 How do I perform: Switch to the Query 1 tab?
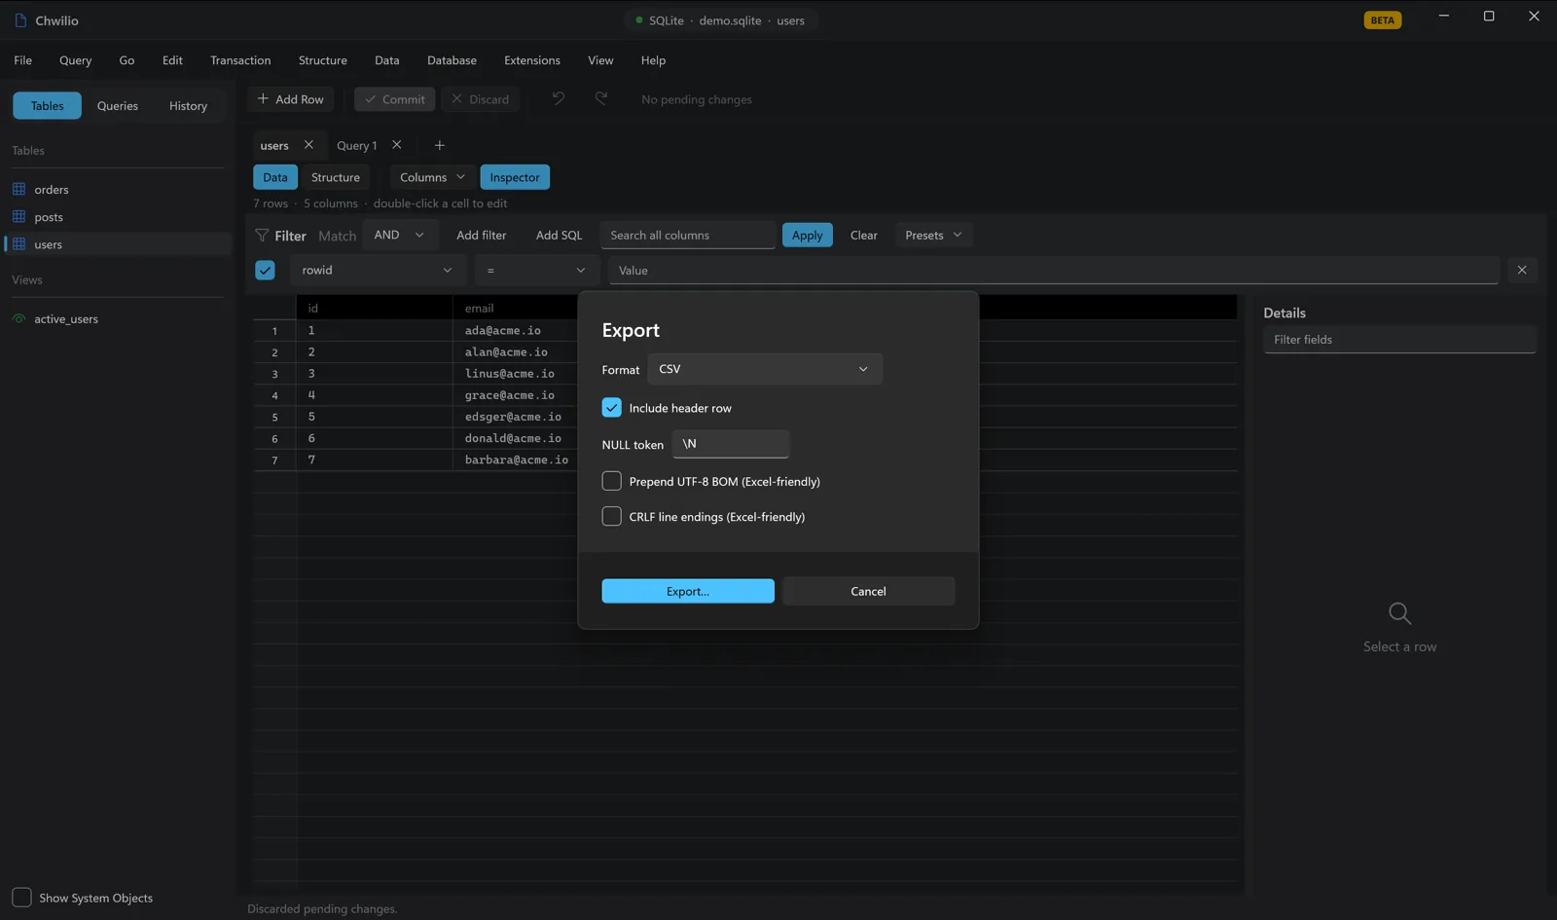click(356, 145)
